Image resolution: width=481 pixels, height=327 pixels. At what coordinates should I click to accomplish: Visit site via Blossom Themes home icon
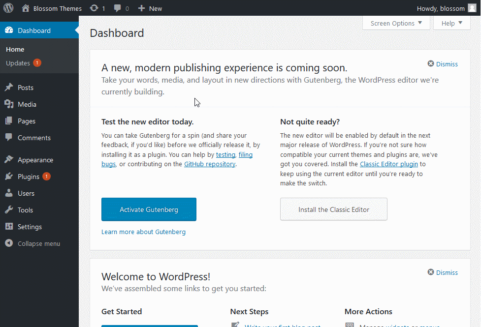26,8
